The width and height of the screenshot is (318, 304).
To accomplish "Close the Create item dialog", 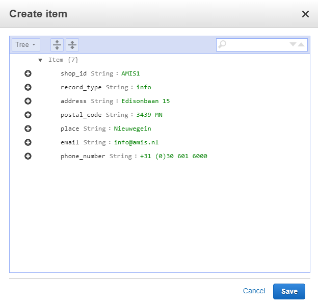I will 305,14.
